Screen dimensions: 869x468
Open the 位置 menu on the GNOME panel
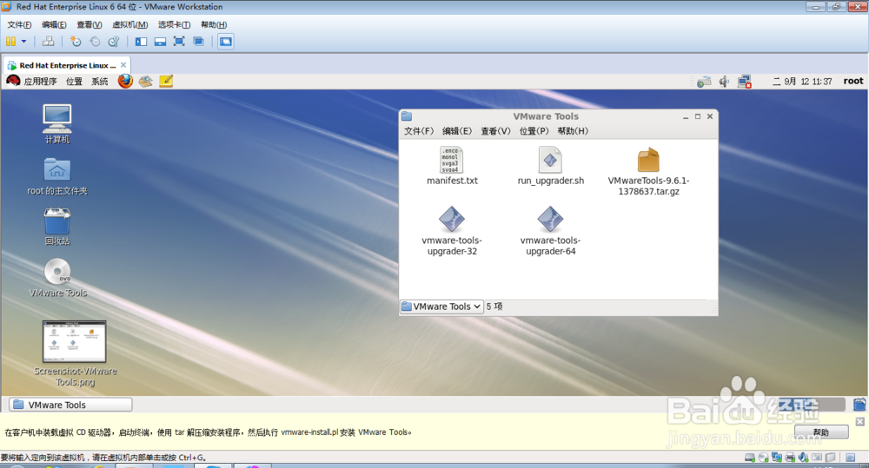pyautogui.click(x=74, y=82)
